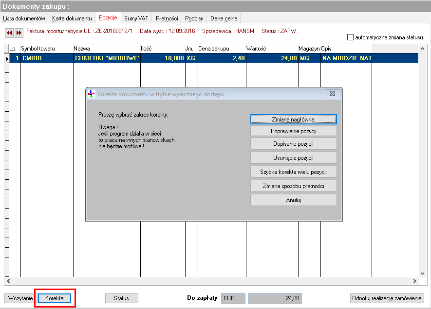Screen dimensions: 431x309
Task: Click the EUR currency field
Action: 233,298
